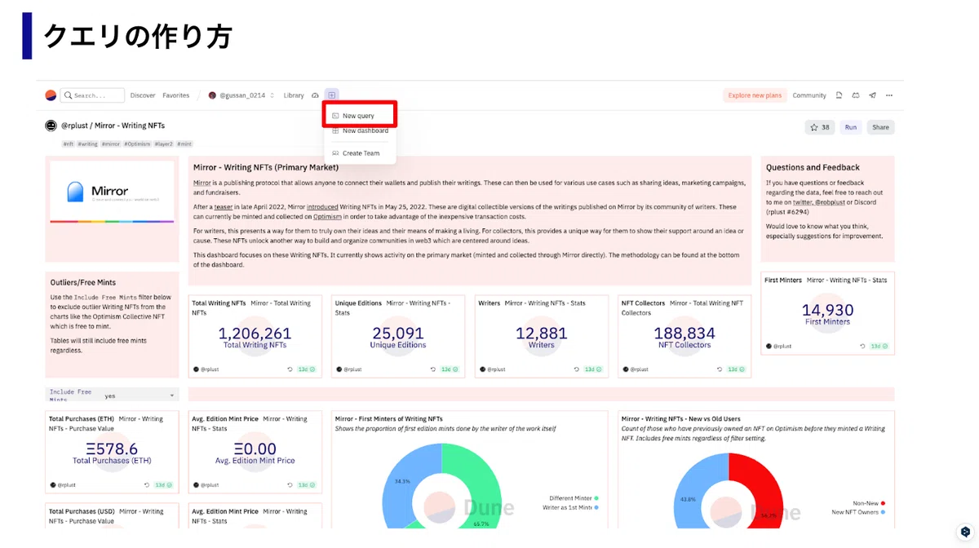
Task: Click the Unique Editions widget title
Action: (358, 303)
